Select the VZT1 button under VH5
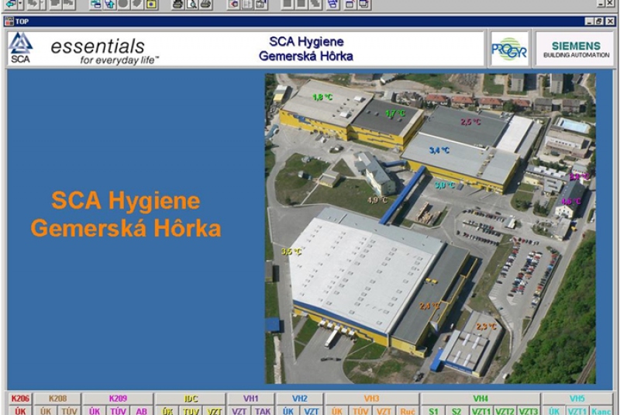 tap(577, 410)
